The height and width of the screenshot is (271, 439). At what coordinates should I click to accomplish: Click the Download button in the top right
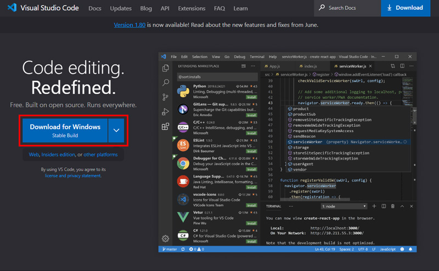coord(406,8)
